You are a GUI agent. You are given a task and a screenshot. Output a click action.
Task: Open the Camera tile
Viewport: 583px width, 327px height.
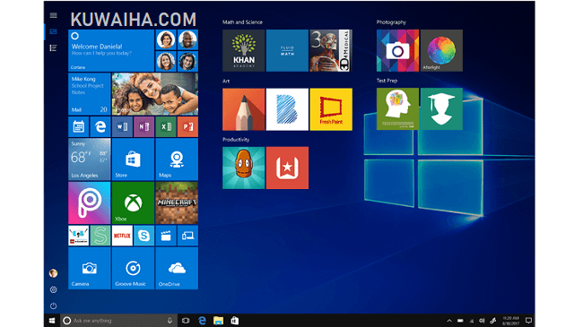pos(89,268)
